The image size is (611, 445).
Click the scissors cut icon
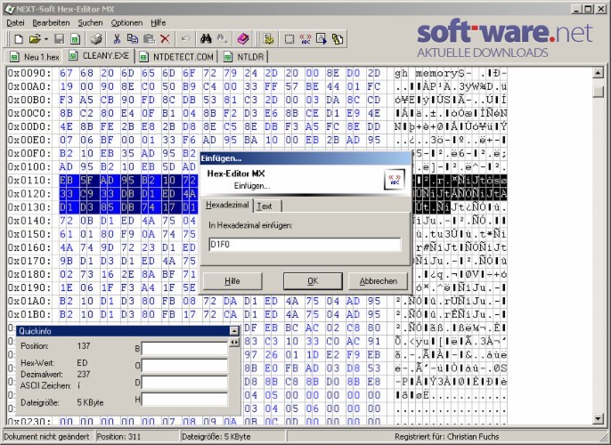point(117,39)
